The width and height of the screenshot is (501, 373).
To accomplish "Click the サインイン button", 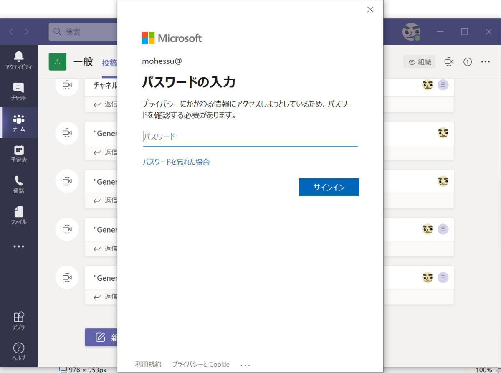I will [329, 187].
